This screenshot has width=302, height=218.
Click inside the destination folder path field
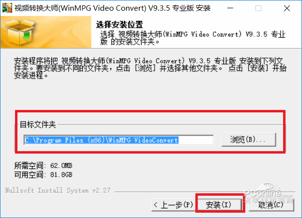119,140
